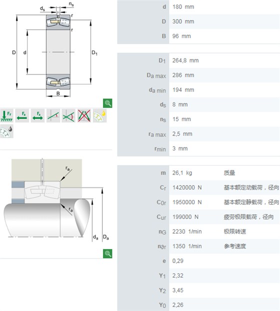Select the bidirectional axial load Fa icon
This screenshot has height=311, width=280.
37,115
